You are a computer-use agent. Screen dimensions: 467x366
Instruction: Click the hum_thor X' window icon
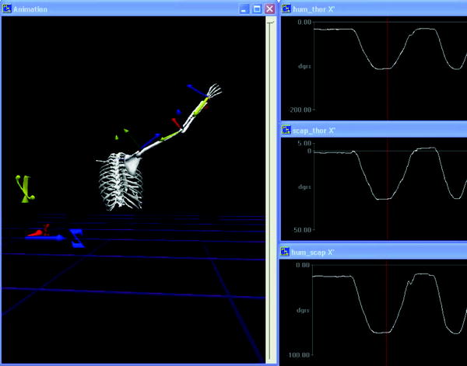coord(285,9)
